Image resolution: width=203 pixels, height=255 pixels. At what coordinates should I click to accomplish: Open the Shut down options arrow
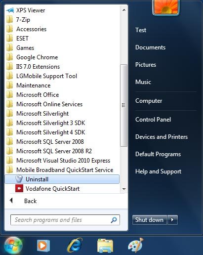tap(172, 219)
